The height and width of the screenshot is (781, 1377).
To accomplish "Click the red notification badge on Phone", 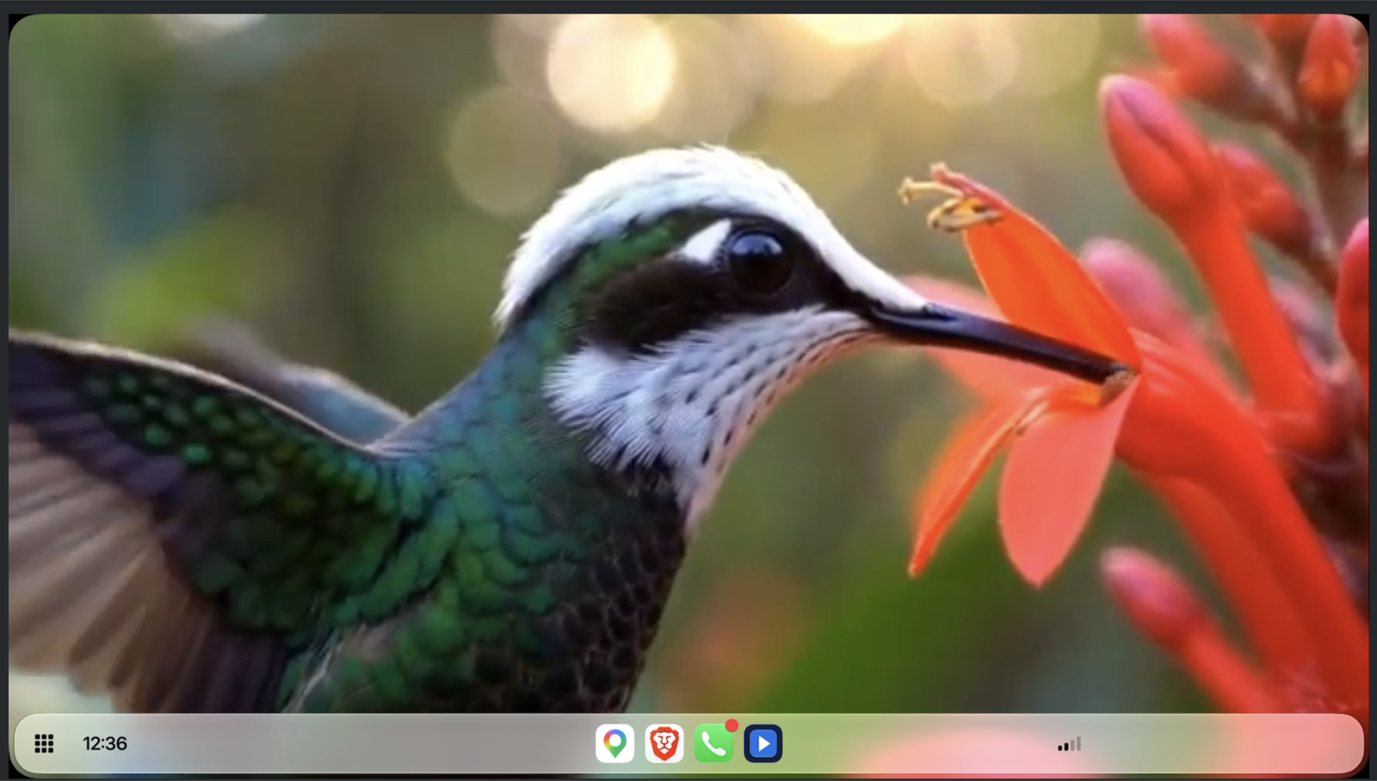I will (x=732, y=725).
